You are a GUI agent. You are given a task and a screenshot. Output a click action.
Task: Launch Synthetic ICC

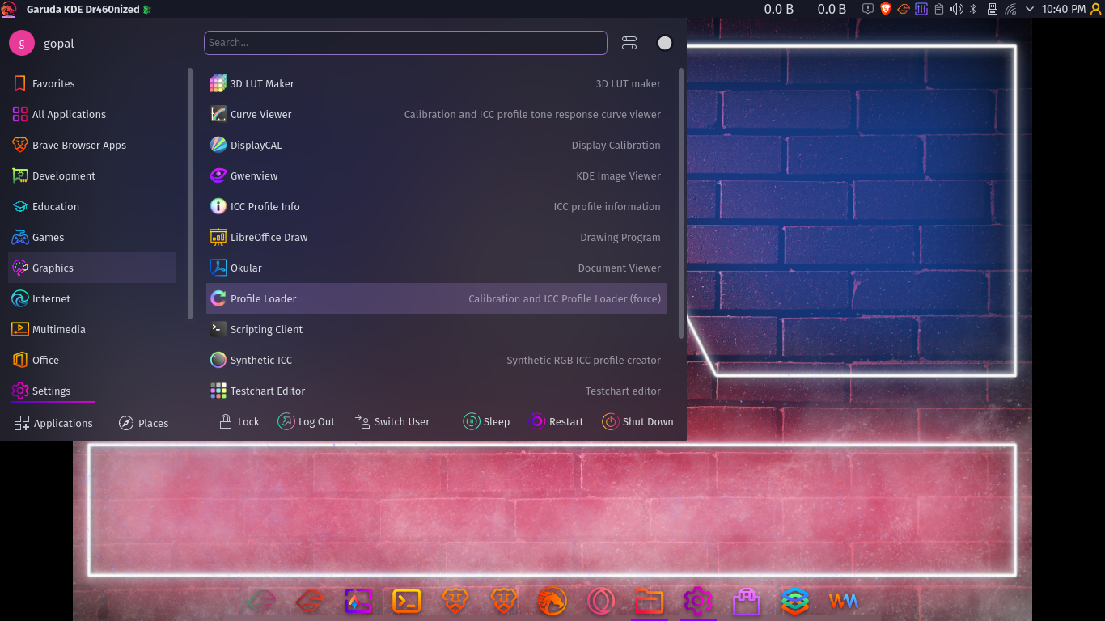[x=437, y=360]
